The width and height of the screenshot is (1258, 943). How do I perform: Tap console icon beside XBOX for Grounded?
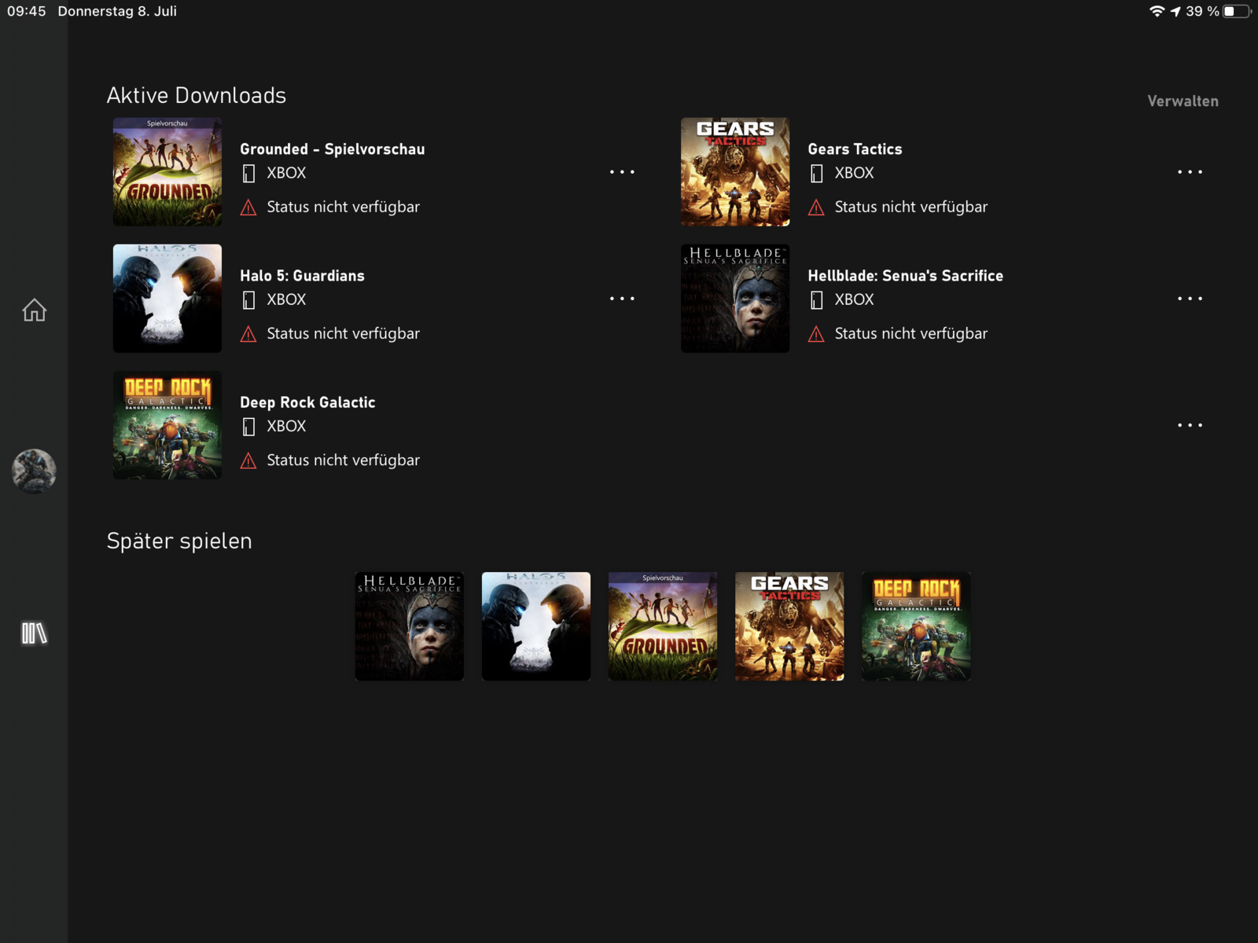coord(248,174)
